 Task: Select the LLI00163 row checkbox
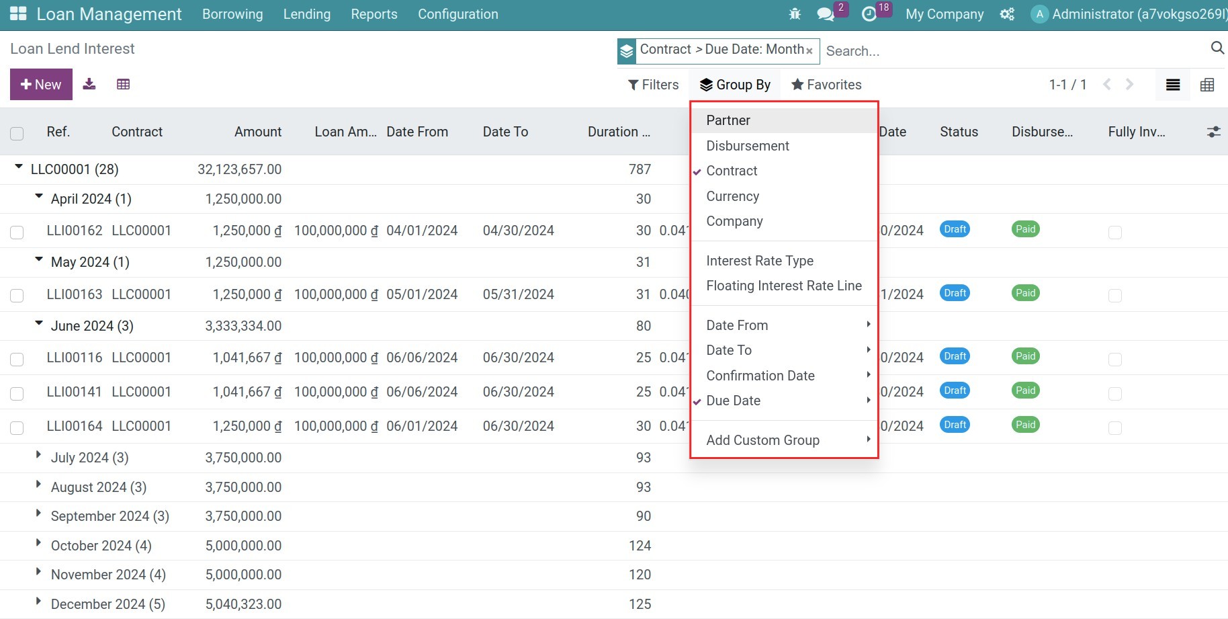point(17,296)
